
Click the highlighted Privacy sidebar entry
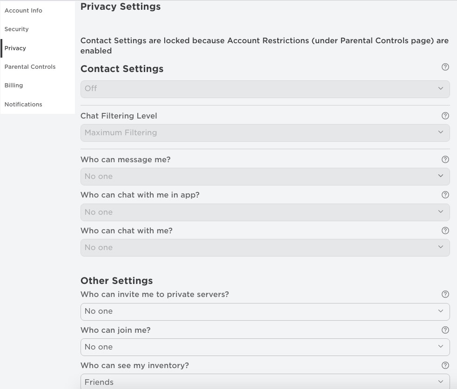15,48
